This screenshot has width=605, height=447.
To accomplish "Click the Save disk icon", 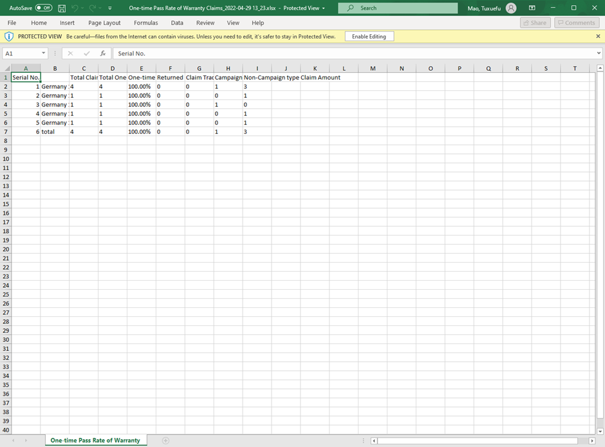I will (62, 8).
